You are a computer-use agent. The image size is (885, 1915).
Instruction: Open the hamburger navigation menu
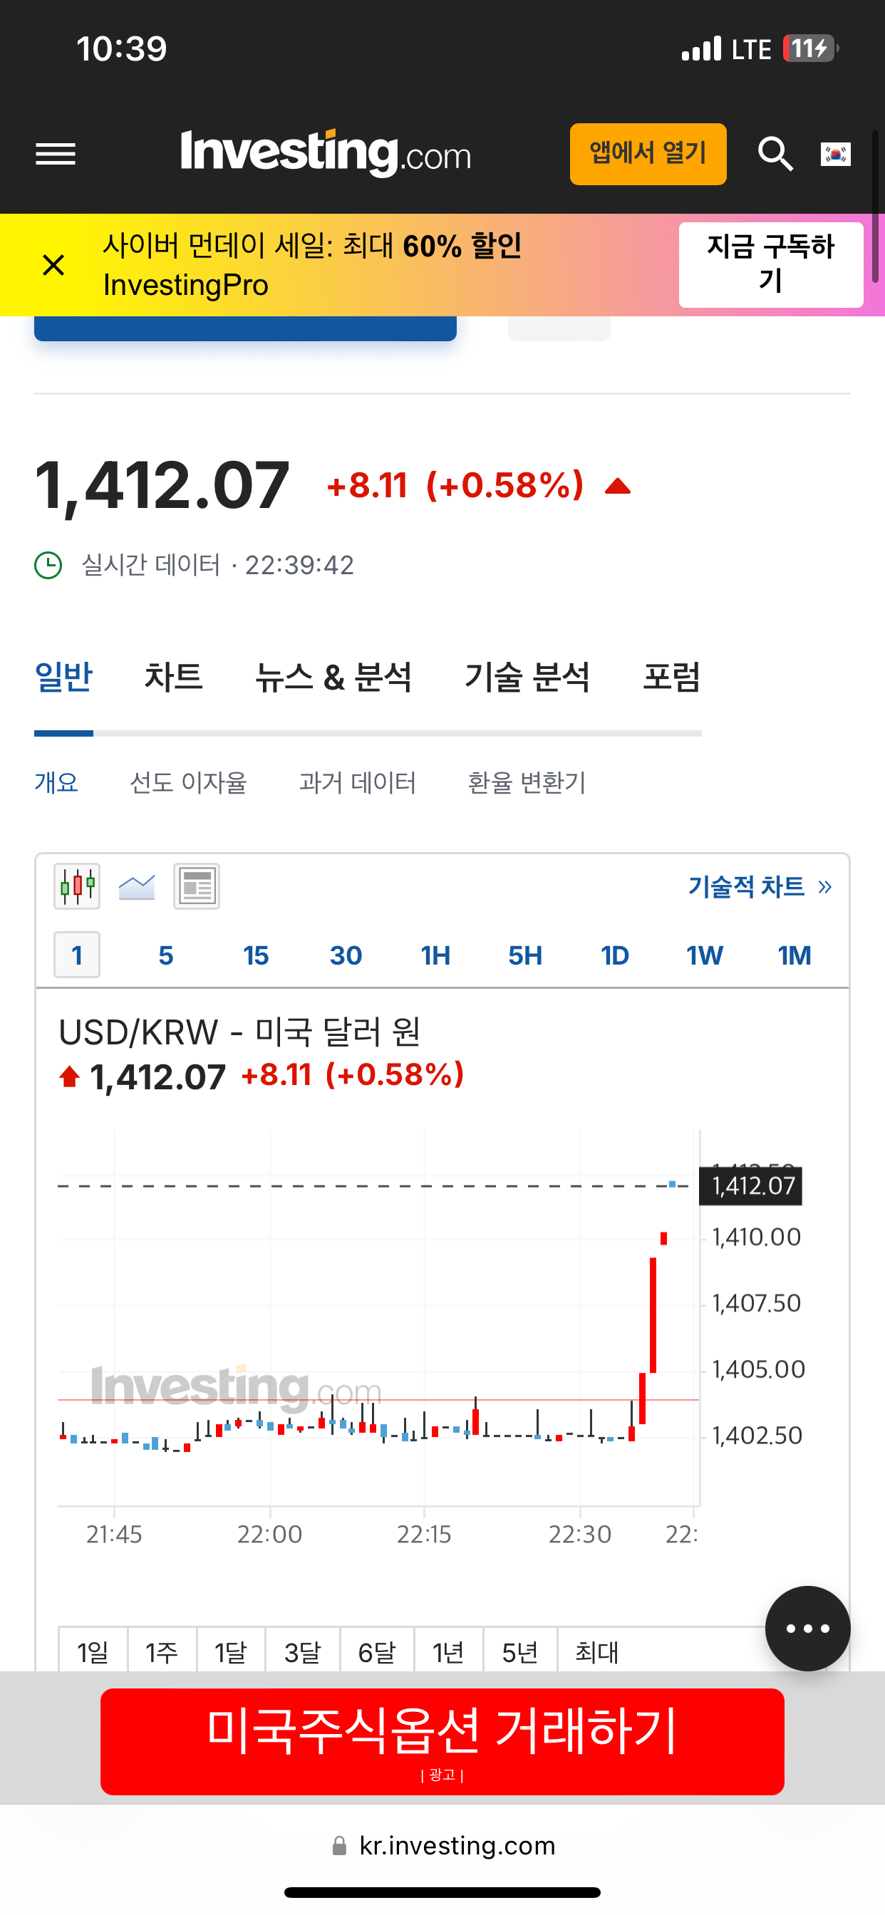point(56,154)
